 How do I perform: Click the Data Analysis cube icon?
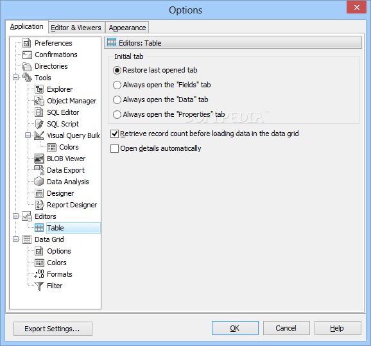click(x=39, y=182)
